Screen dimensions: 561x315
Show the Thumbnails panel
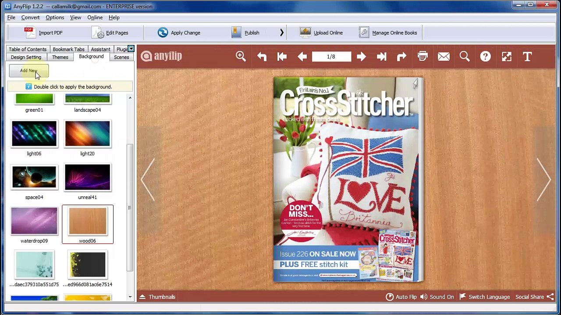pyautogui.click(x=157, y=297)
